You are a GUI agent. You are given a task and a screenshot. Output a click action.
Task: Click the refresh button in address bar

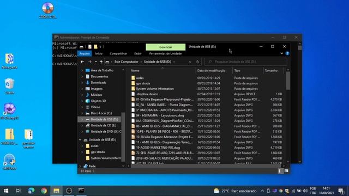click(x=197, y=62)
